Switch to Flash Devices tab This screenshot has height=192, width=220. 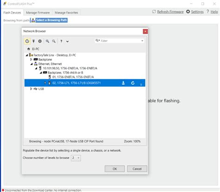click(x=12, y=13)
